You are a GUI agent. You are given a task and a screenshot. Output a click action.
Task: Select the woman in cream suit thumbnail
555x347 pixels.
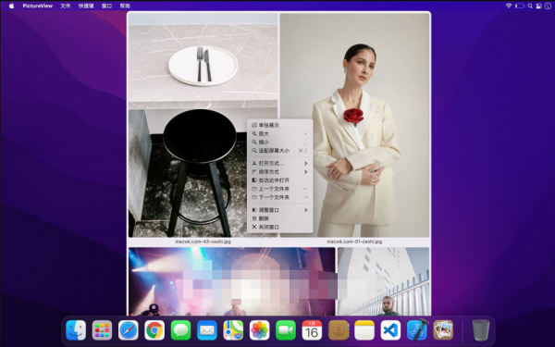click(354, 125)
